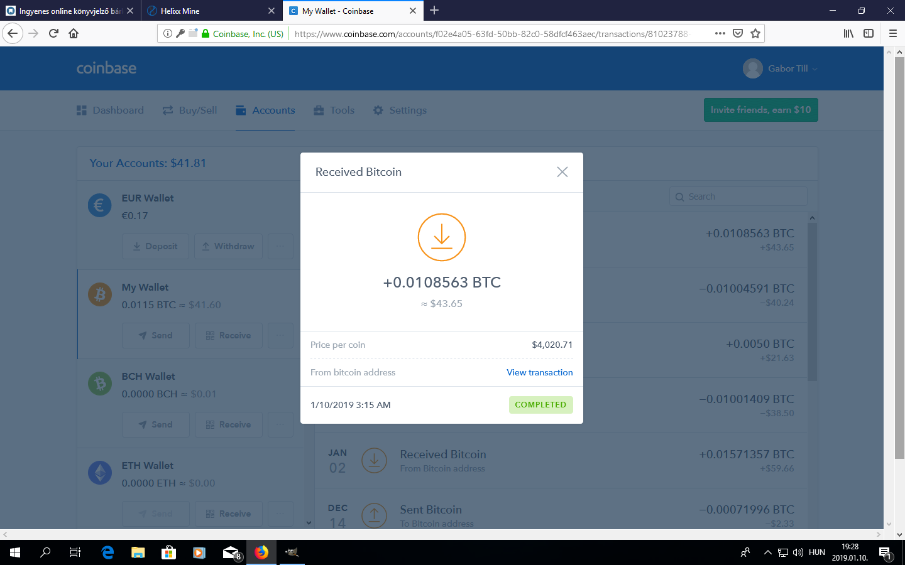
Task: Close the Received Bitcoin dialog
Action: 562,172
